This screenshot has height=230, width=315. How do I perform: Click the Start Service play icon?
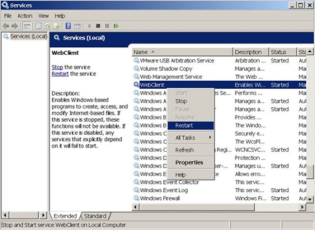click(89, 26)
